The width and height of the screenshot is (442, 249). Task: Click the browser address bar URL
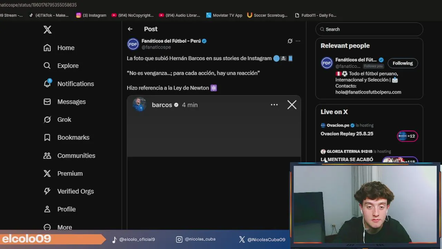(38, 5)
